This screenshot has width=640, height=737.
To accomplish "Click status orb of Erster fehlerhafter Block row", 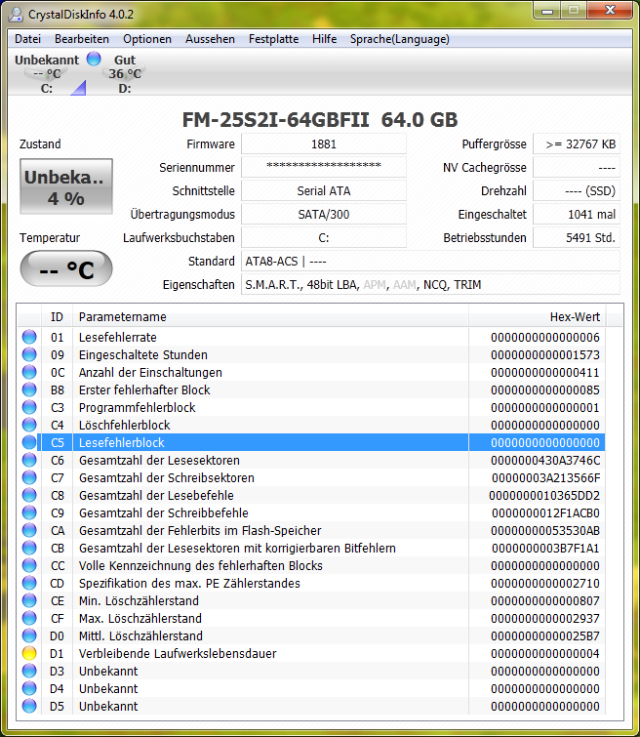I will [x=29, y=389].
